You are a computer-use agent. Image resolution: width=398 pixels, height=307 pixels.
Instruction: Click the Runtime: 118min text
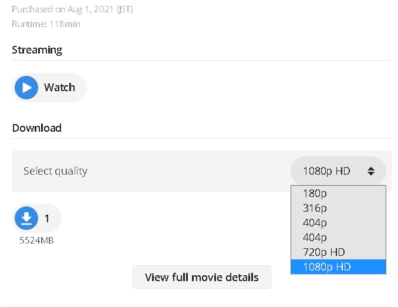pos(46,24)
